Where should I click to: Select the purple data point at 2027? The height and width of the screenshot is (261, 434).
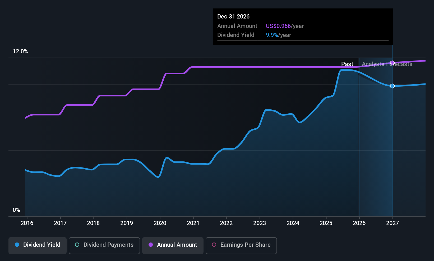[x=393, y=63]
